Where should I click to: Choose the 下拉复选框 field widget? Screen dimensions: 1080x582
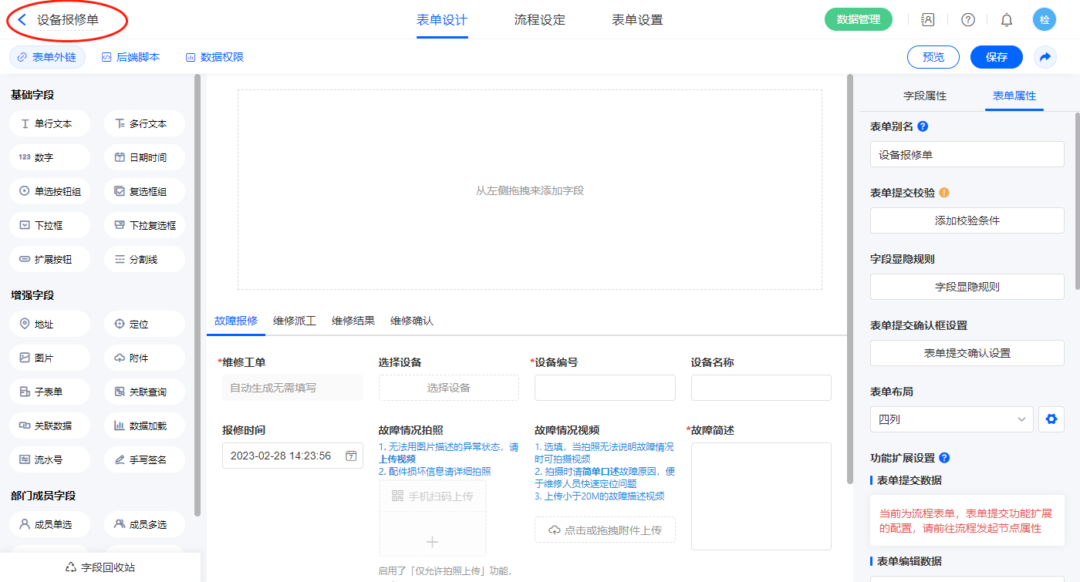pyautogui.click(x=144, y=225)
